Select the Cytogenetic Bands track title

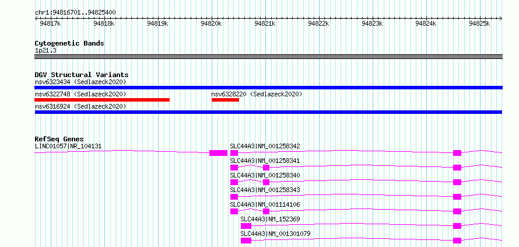[x=69, y=43]
